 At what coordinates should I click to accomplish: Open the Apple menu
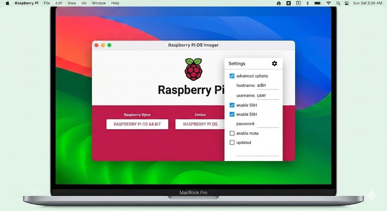[8, 3]
